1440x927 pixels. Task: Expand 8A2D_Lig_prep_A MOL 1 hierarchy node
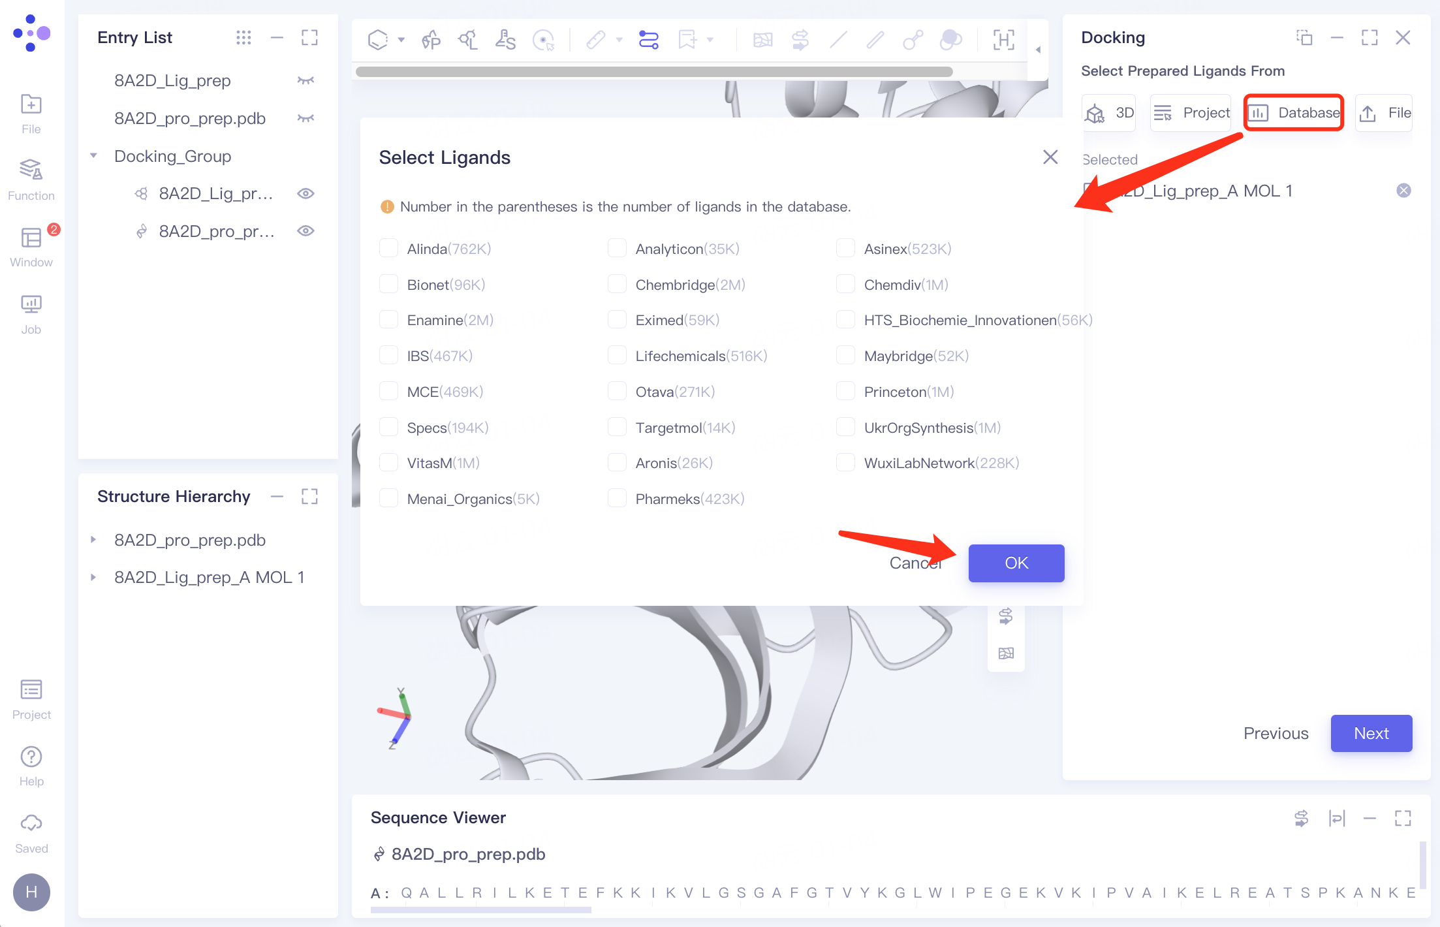click(93, 577)
